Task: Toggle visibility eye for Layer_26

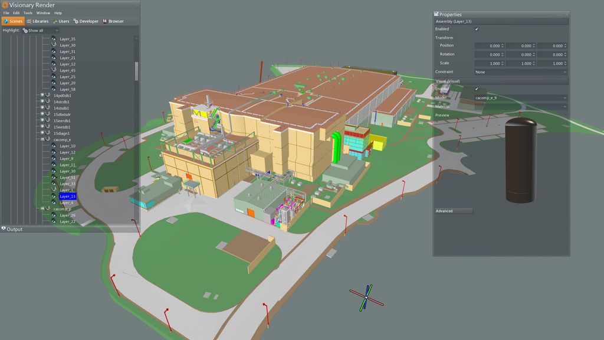Action: 54,215
